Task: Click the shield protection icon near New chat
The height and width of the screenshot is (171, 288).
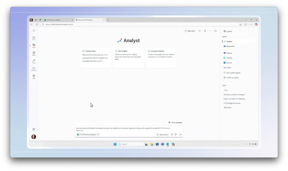Action: click(x=200, y=31)
